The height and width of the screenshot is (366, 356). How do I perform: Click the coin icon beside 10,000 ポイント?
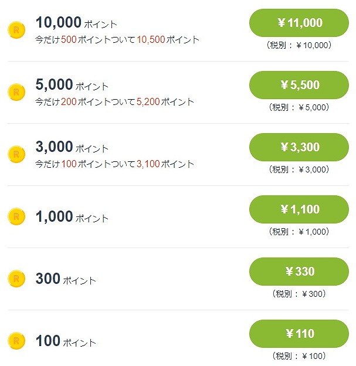[16, 30]
